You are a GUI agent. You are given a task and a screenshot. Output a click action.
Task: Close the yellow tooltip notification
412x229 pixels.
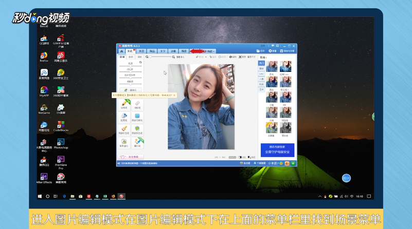(x=174, y=95)
